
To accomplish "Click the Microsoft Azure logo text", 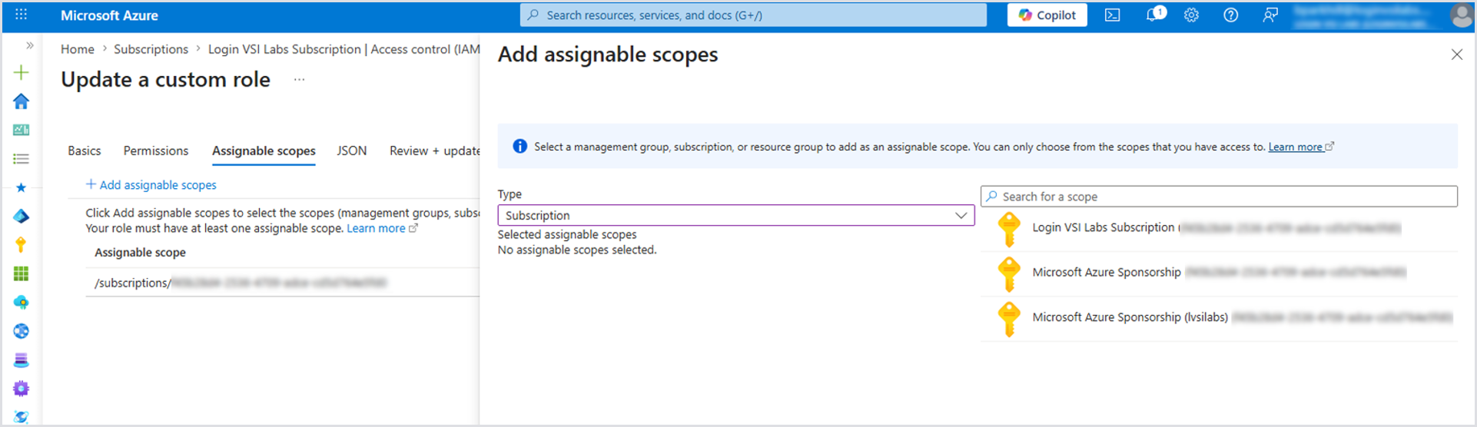I will click(x=109, y=15).
